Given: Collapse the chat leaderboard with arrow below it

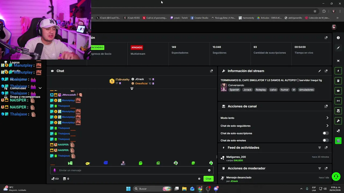Looking at the screenshot, I should (x=132, y=88).
